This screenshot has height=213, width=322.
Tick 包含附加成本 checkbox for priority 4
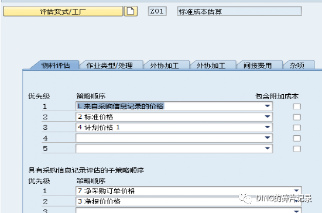click(297, 138)
